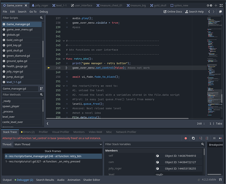
Task: Fold the comment at line 257
Action: point(64,108)
